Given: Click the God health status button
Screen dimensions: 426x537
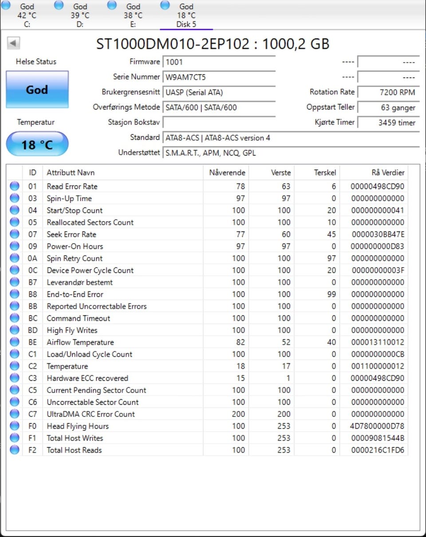Looking at the screenshot, I should (x=37, y=89).
